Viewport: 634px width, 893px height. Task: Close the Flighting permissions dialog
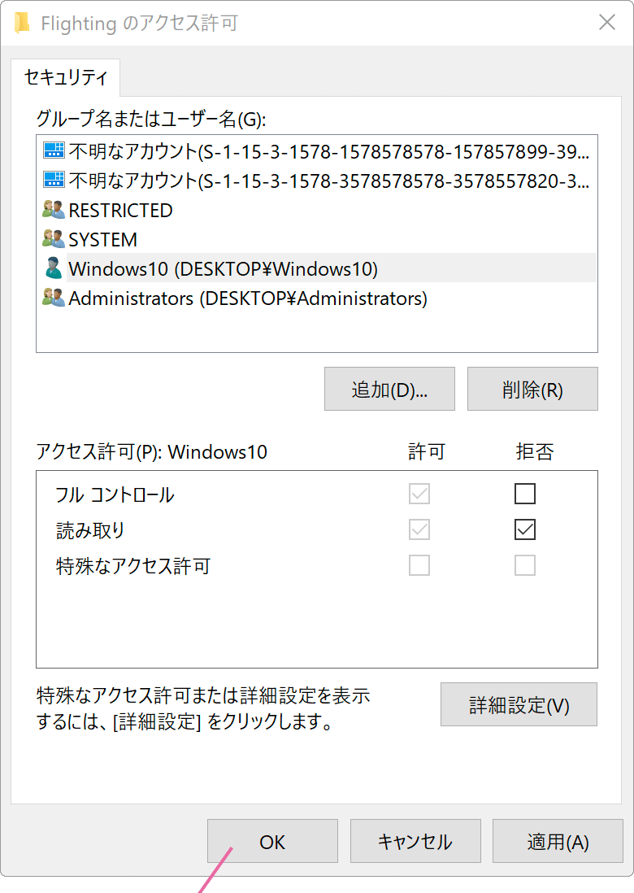point(607,23)
